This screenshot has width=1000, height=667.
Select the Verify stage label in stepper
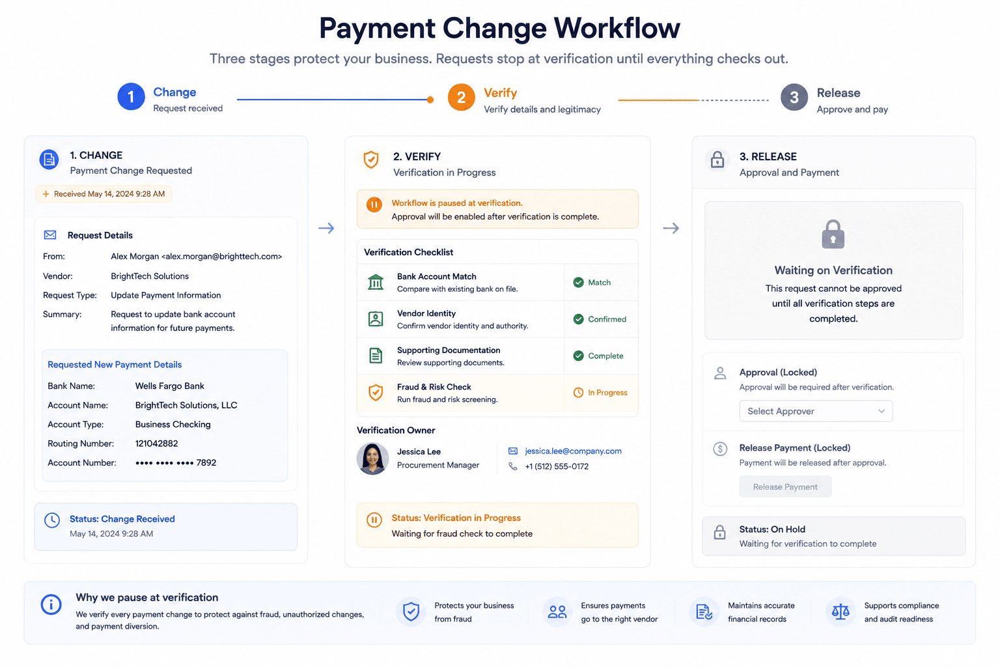500,93
